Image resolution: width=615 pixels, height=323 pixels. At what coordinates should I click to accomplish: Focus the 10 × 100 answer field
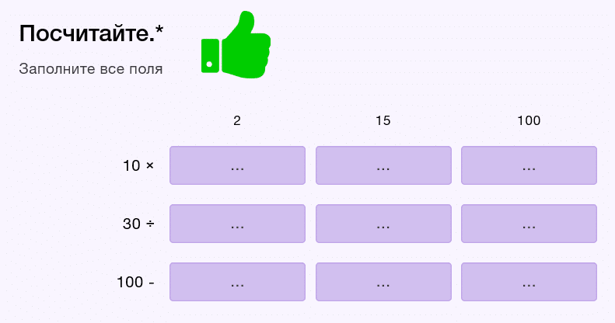[x=529, y=165]
